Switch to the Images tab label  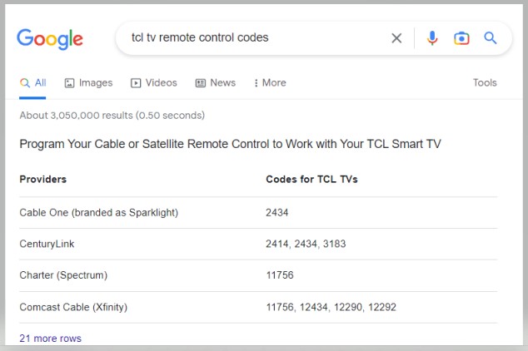[x=96, y=82]
